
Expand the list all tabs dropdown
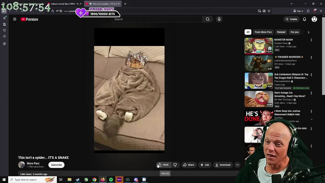click(291, 4)
